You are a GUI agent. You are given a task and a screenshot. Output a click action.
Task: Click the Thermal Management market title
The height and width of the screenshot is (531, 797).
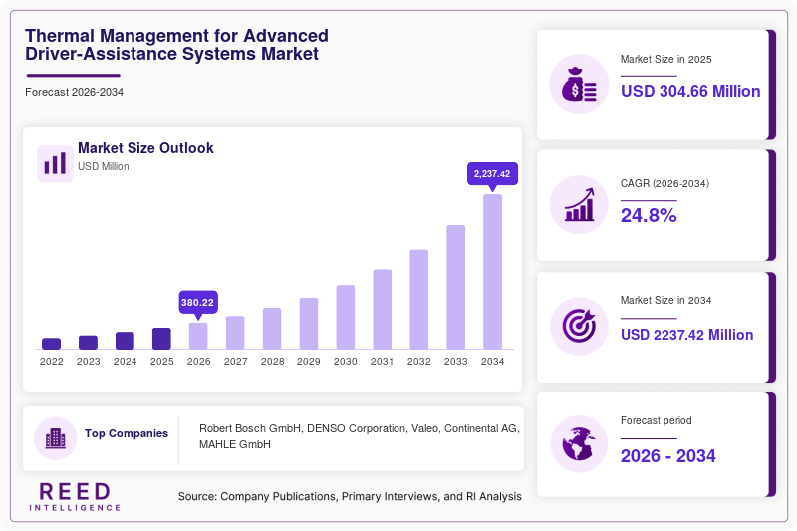[x=176, y=45]
